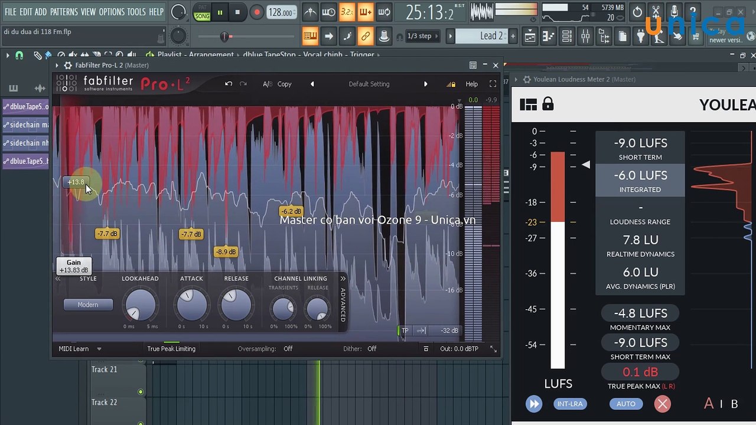Open the Piano roll view icon

pos(548,37)
